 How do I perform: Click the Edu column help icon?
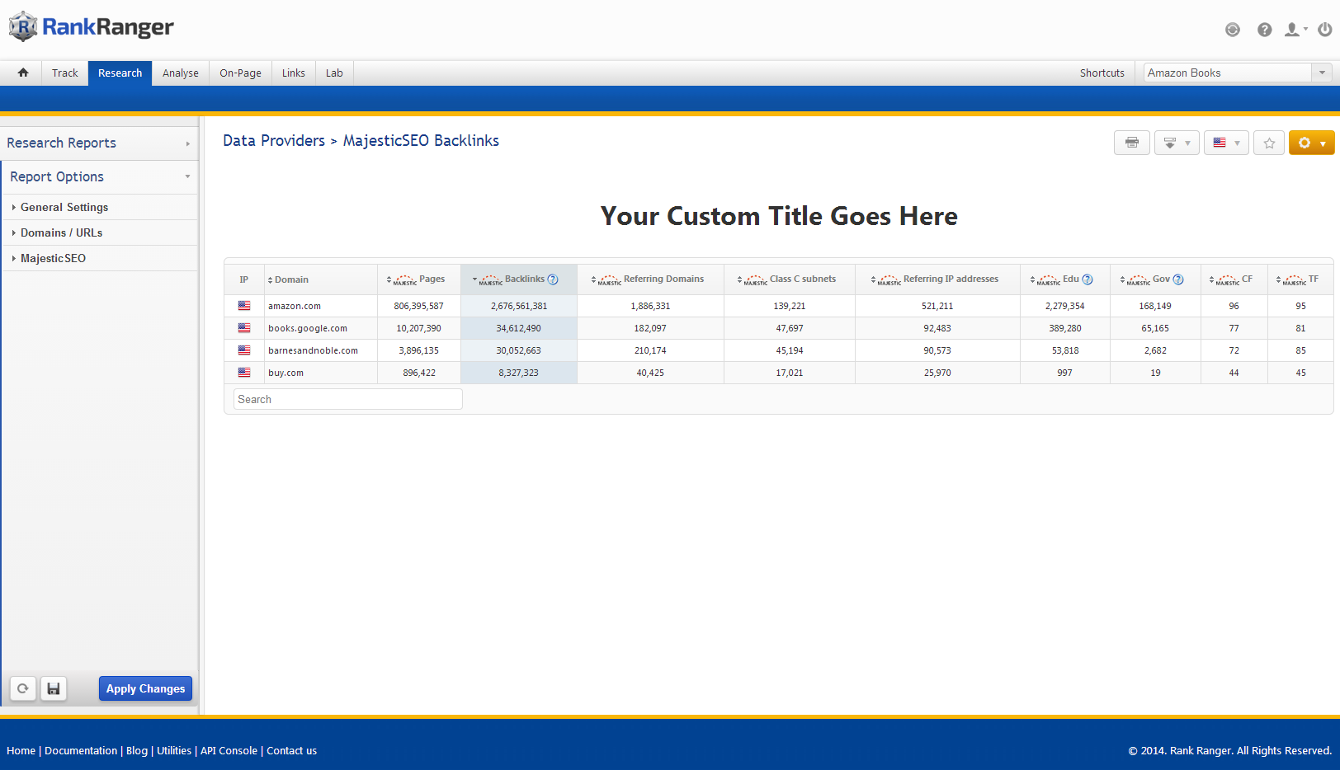coord(1088,279)
